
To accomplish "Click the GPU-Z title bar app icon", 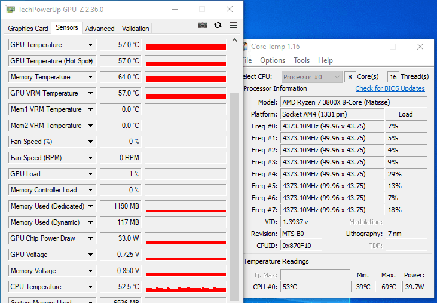I will (x=10, y=9).
